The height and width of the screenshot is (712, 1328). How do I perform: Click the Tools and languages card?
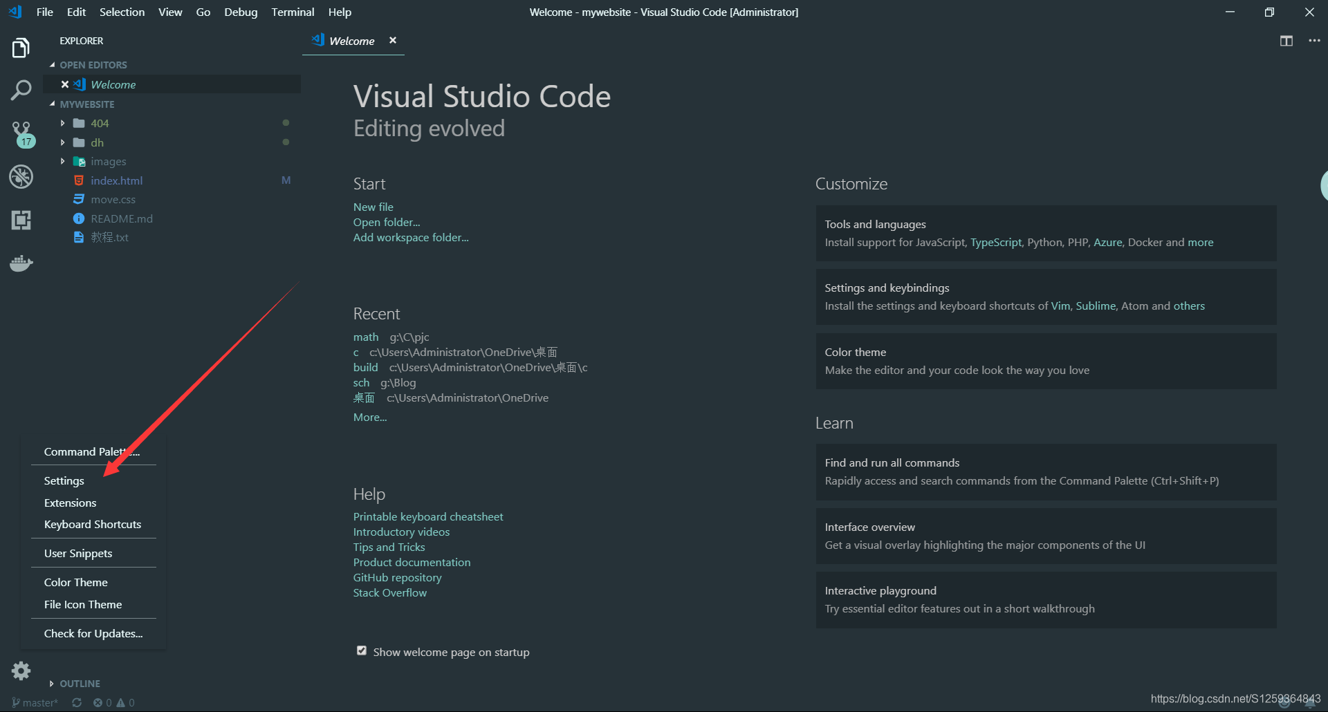click(x=1046, y=233)
